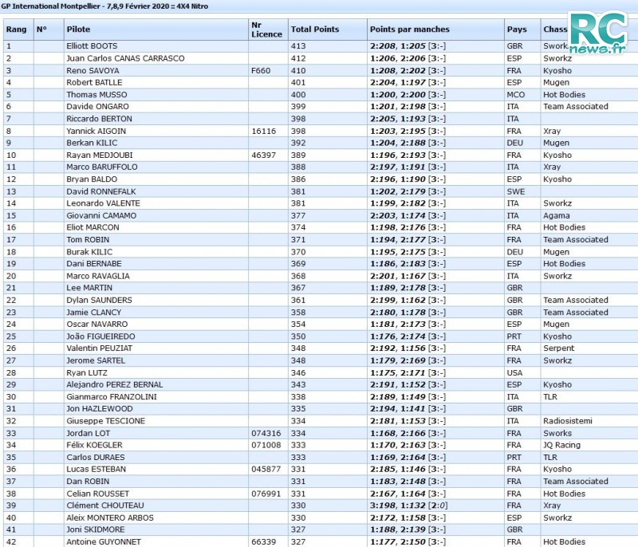Screen dimensions: 638x547
Task: Click chassis value JQ Racing
Action: [562, 445]
